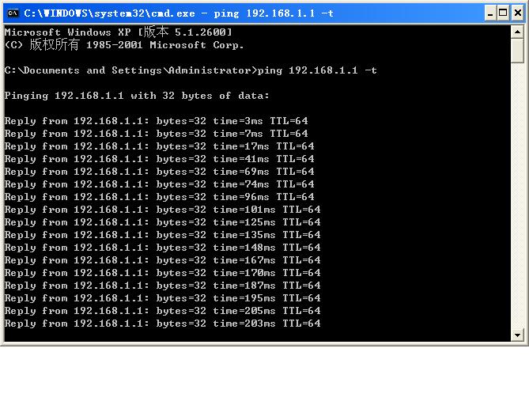This screenshot has width=529, height=405.
Task: Select the reply line with time=96ms
Action: [x=159, y=197]
